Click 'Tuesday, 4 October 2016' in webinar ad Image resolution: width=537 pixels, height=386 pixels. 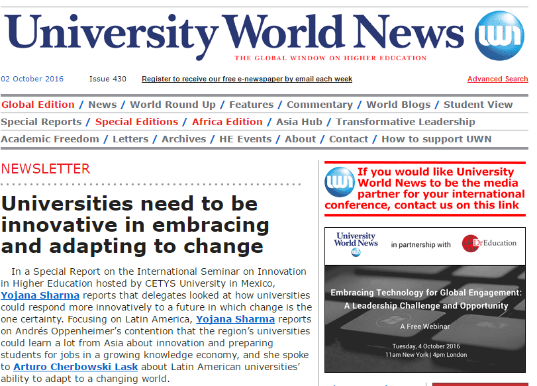[426, 346]
